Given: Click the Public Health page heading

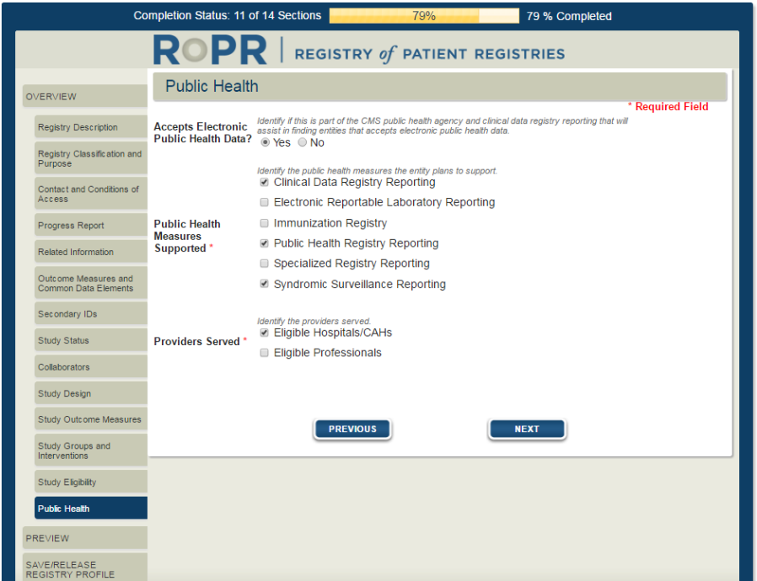Looking at the screenshot, I should point(212,86).
